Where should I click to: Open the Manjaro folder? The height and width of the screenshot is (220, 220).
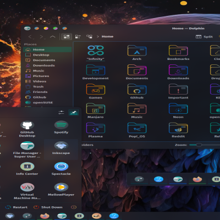tap(96, 111)
